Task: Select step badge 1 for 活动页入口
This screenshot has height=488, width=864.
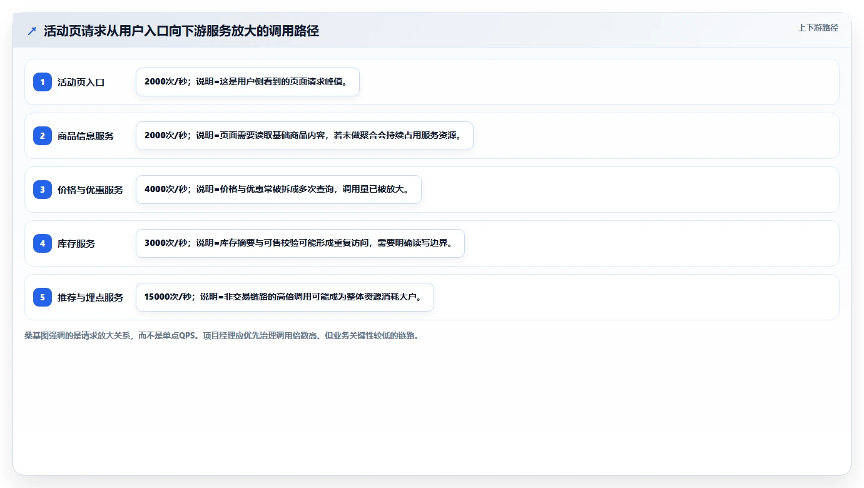Action: click(x=43, y=82)
